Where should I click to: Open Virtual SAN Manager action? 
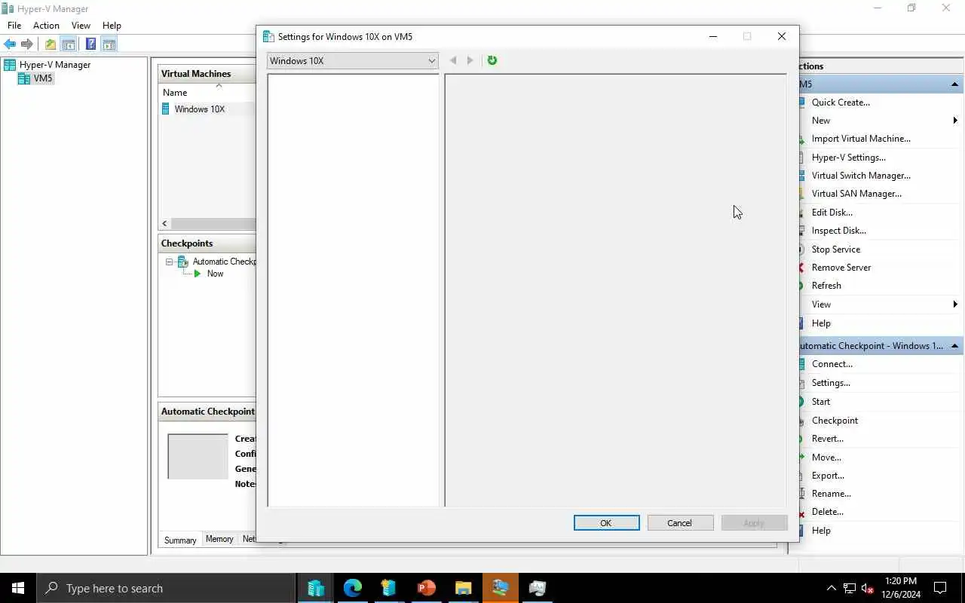pos(856,194)
